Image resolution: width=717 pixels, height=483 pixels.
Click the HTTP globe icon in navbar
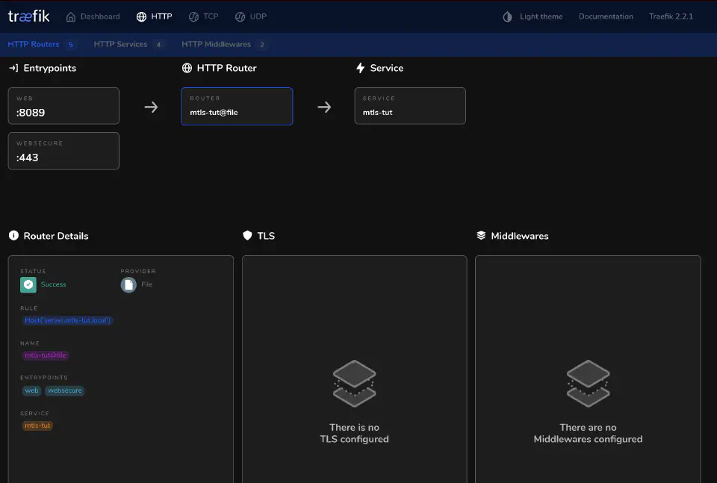141,17
